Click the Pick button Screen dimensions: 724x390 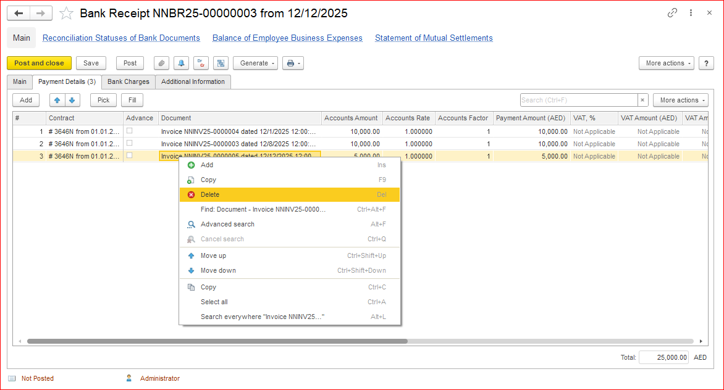point(103,100)
